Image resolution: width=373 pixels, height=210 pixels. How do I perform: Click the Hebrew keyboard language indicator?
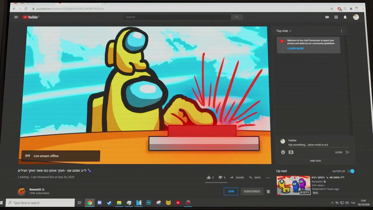point(353,203)
